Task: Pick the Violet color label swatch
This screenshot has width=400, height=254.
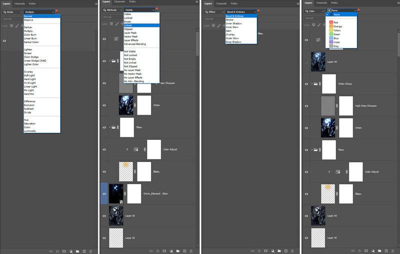Action: (x=331, y=42)
